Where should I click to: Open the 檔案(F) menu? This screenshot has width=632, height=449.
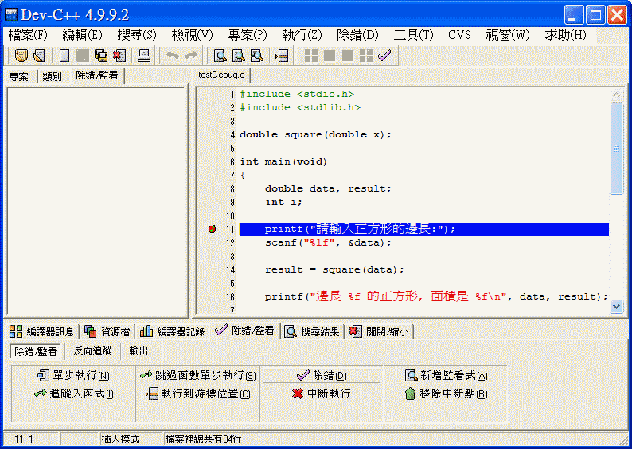[x=28, y=35]
